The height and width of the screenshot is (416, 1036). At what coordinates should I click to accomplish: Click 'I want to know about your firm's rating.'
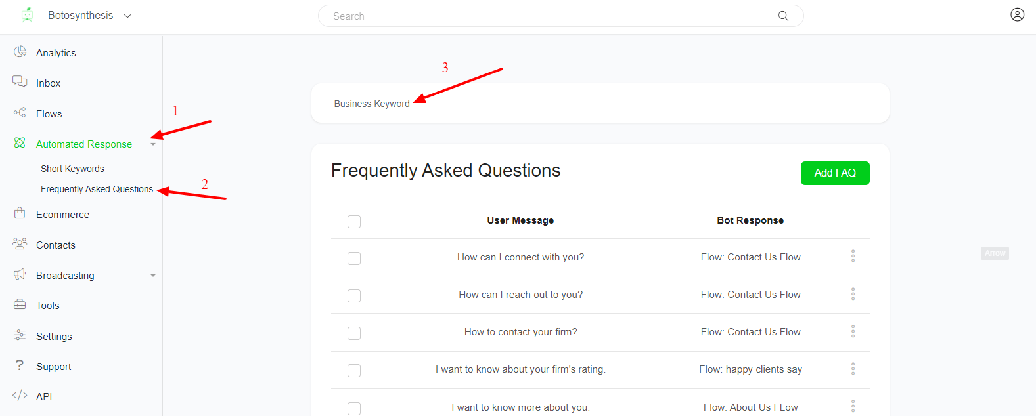[520, 369]
